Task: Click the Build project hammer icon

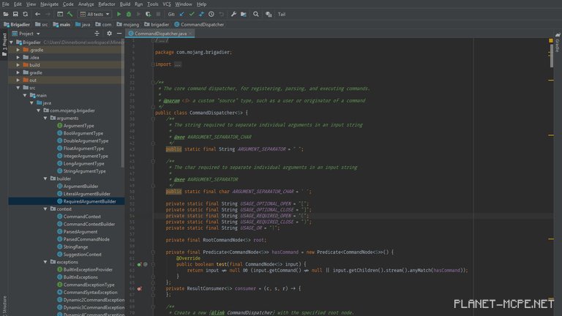Action: [70, 14]
